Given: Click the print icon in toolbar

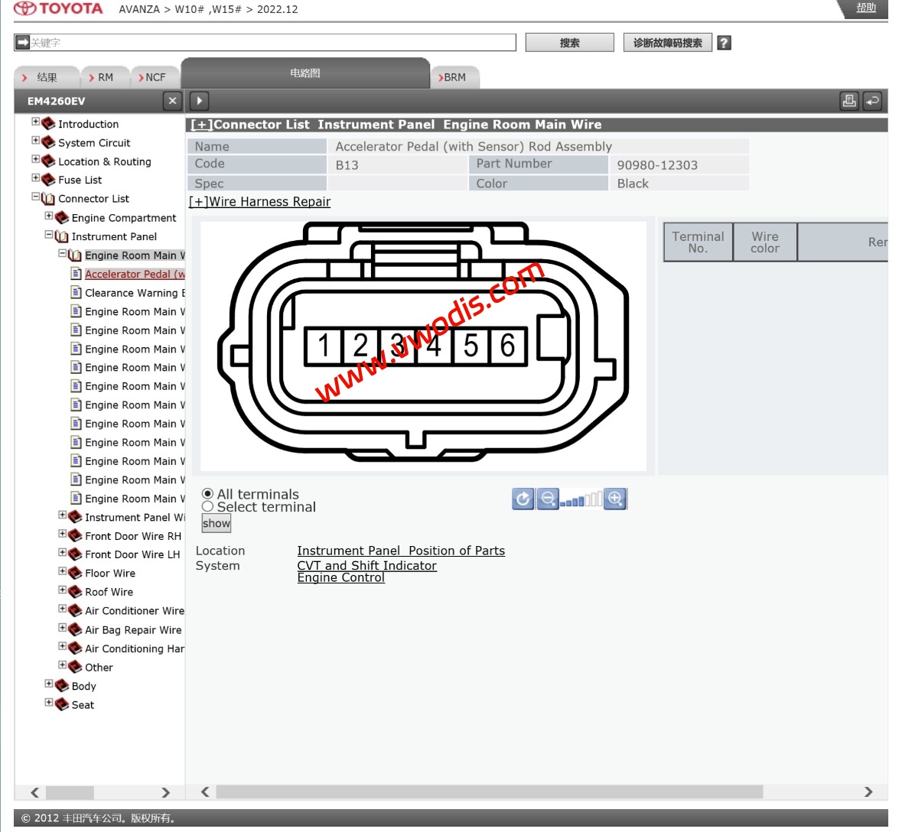Looking at the screenshot, I should [x=849, y=101].
